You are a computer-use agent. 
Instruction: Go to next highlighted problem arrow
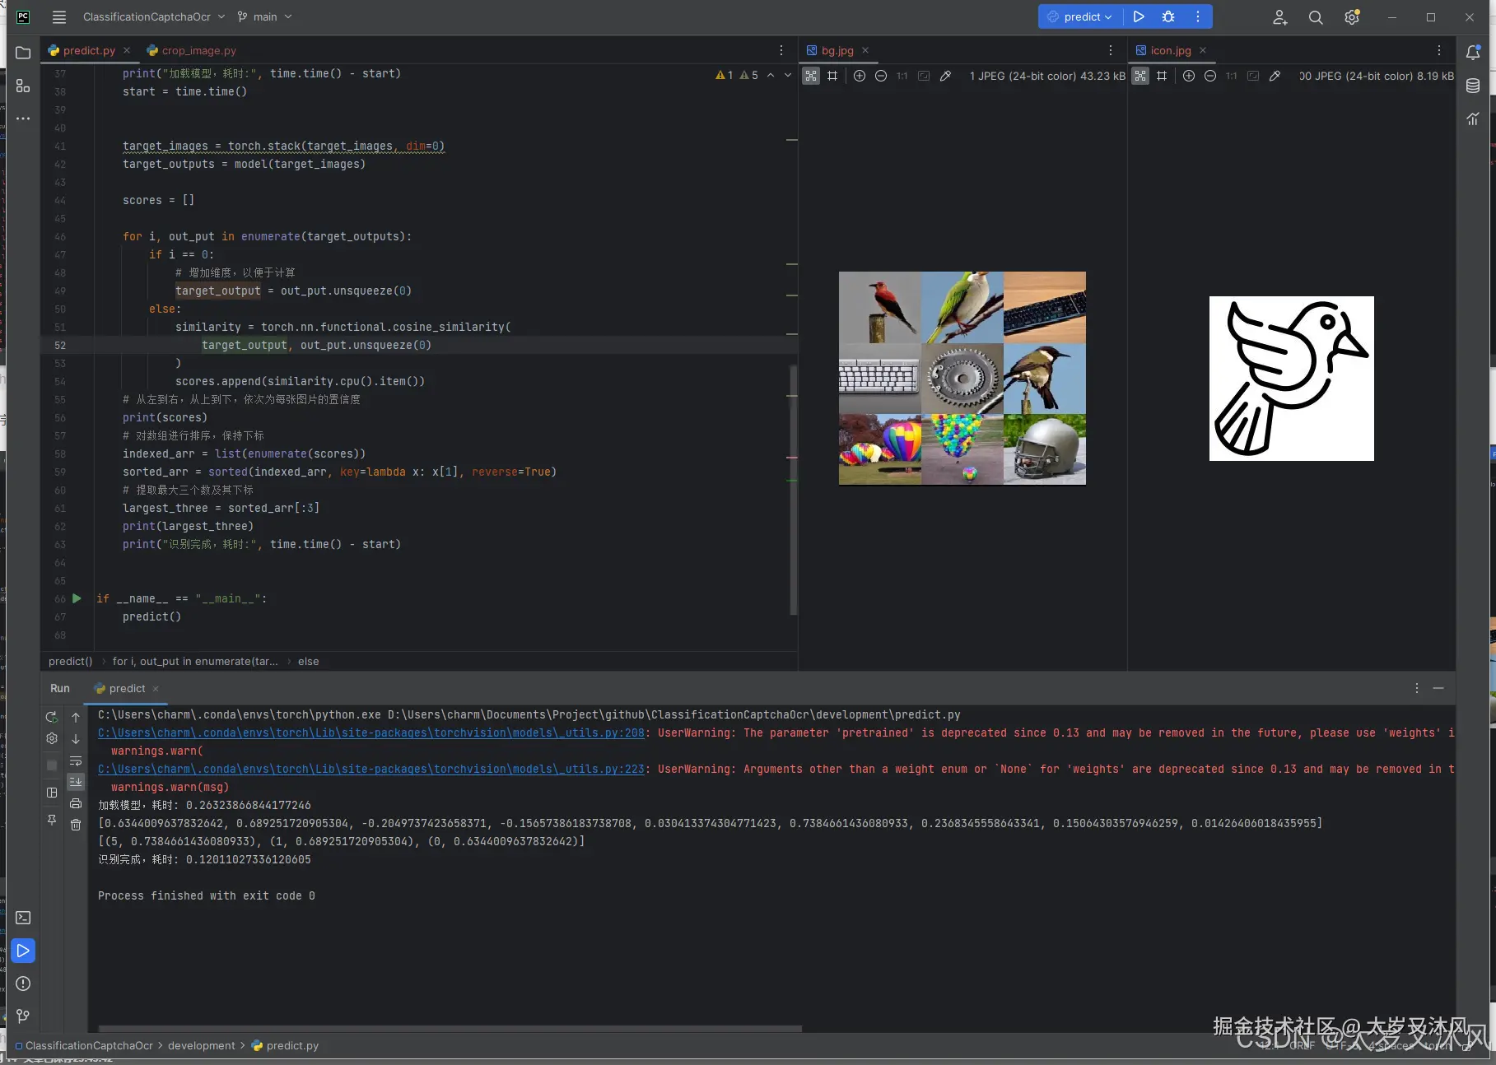tap(788, 75)
